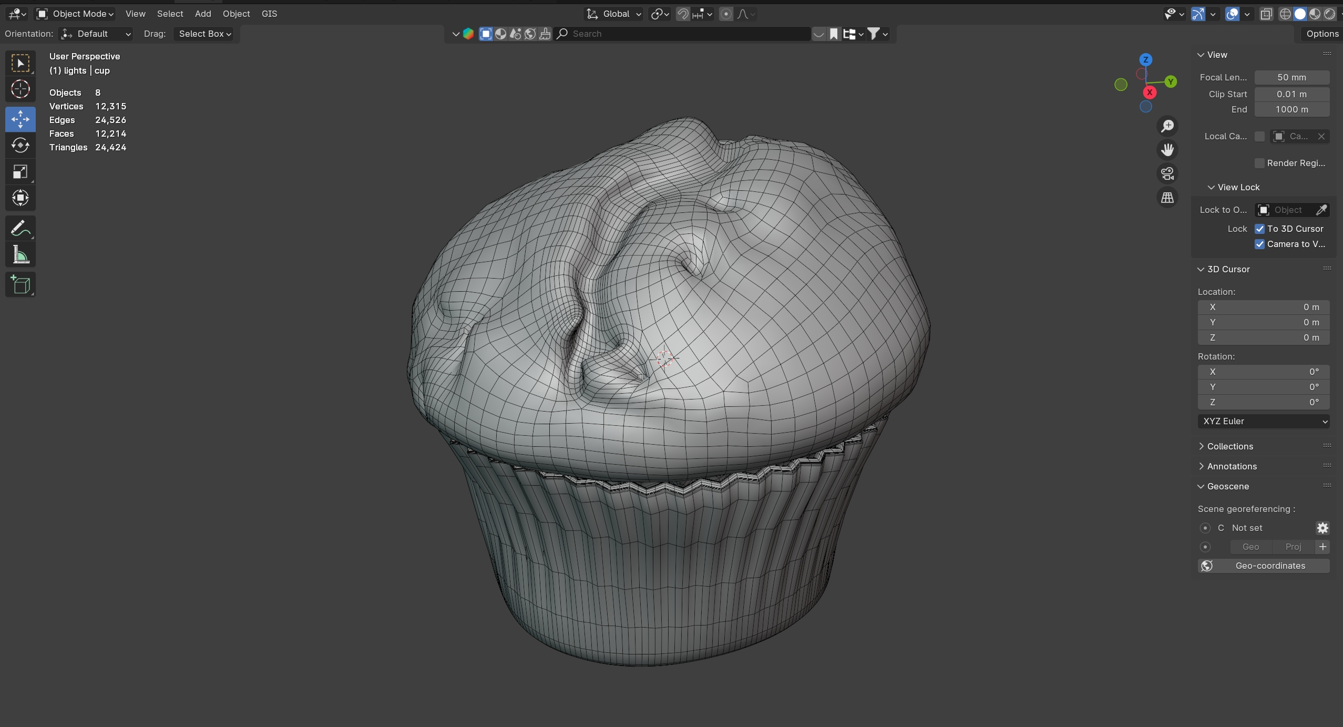1343x727 pixels.
Task: Open the Object Mode dropdown
Action: click(75, 14)
